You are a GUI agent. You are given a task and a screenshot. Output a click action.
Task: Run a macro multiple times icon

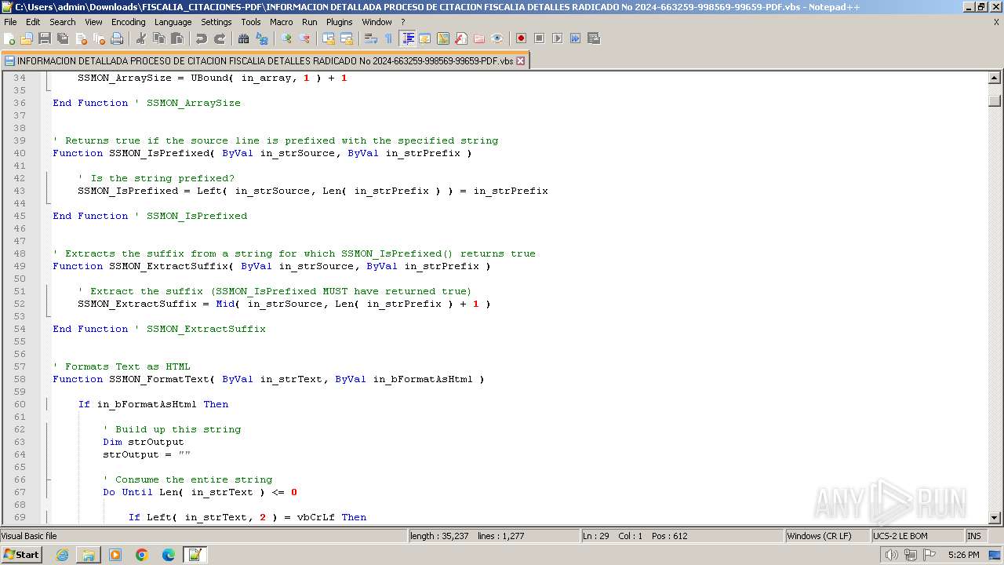click(575, 38)
